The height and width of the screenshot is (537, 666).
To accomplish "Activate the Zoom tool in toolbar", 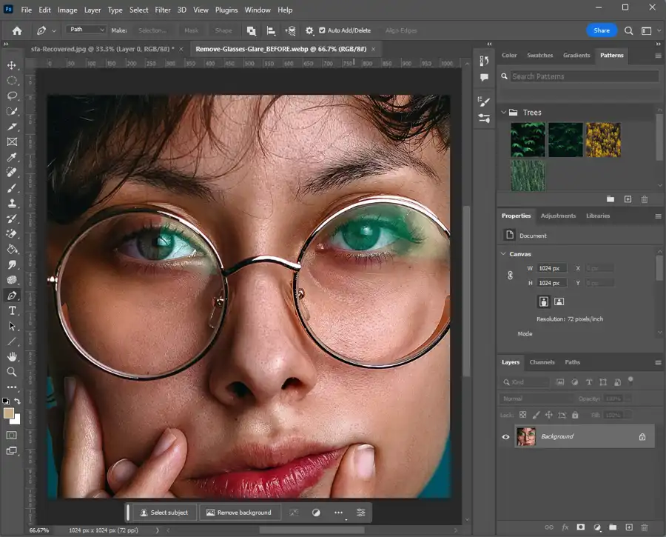I will coord(12,372).
